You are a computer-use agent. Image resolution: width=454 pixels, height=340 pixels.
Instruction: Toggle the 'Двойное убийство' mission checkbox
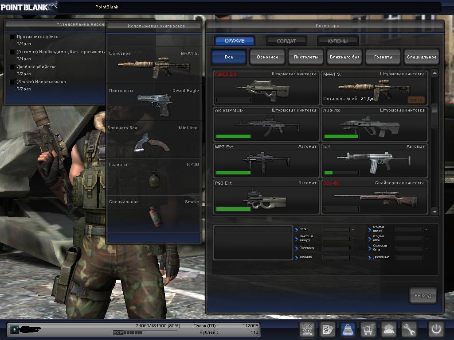click(12, 67)
